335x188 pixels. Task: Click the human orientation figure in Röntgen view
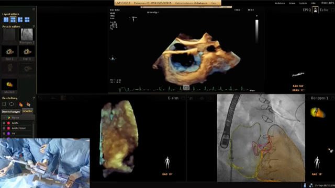coord(317,163)
